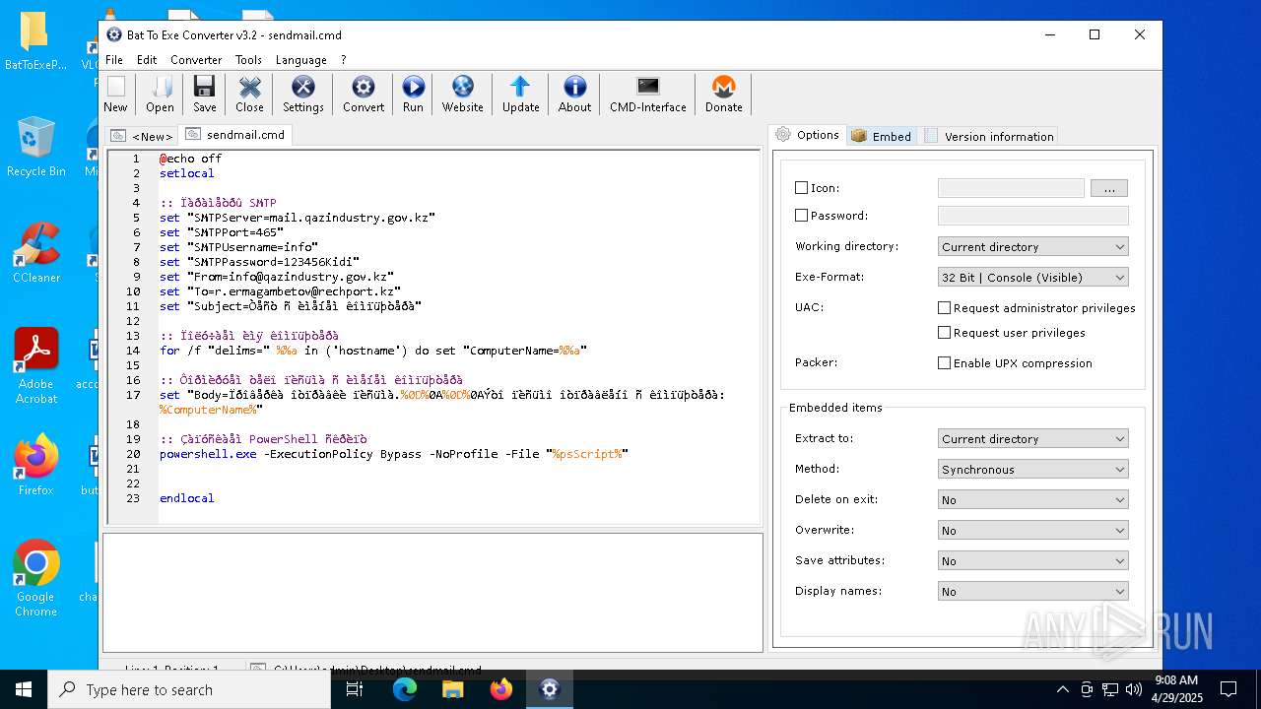This screenshot has height=709, width=1261.
Task: Enable the Icon checkbox
Action: tap(801, 188)
